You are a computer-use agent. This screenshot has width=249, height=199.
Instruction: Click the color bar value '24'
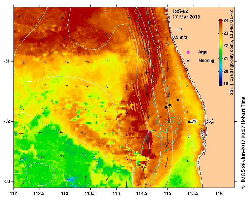[x=226, y=20]
